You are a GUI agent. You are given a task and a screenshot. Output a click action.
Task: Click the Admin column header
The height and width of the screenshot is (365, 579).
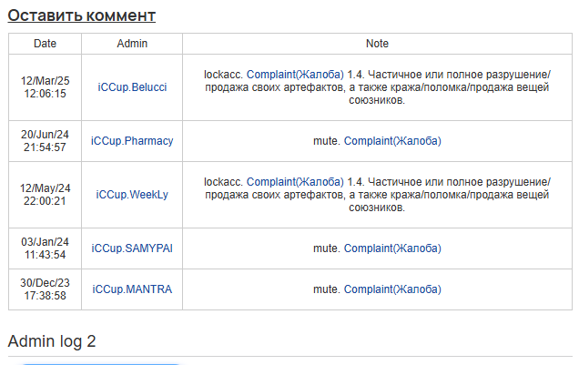click(132, 44)
